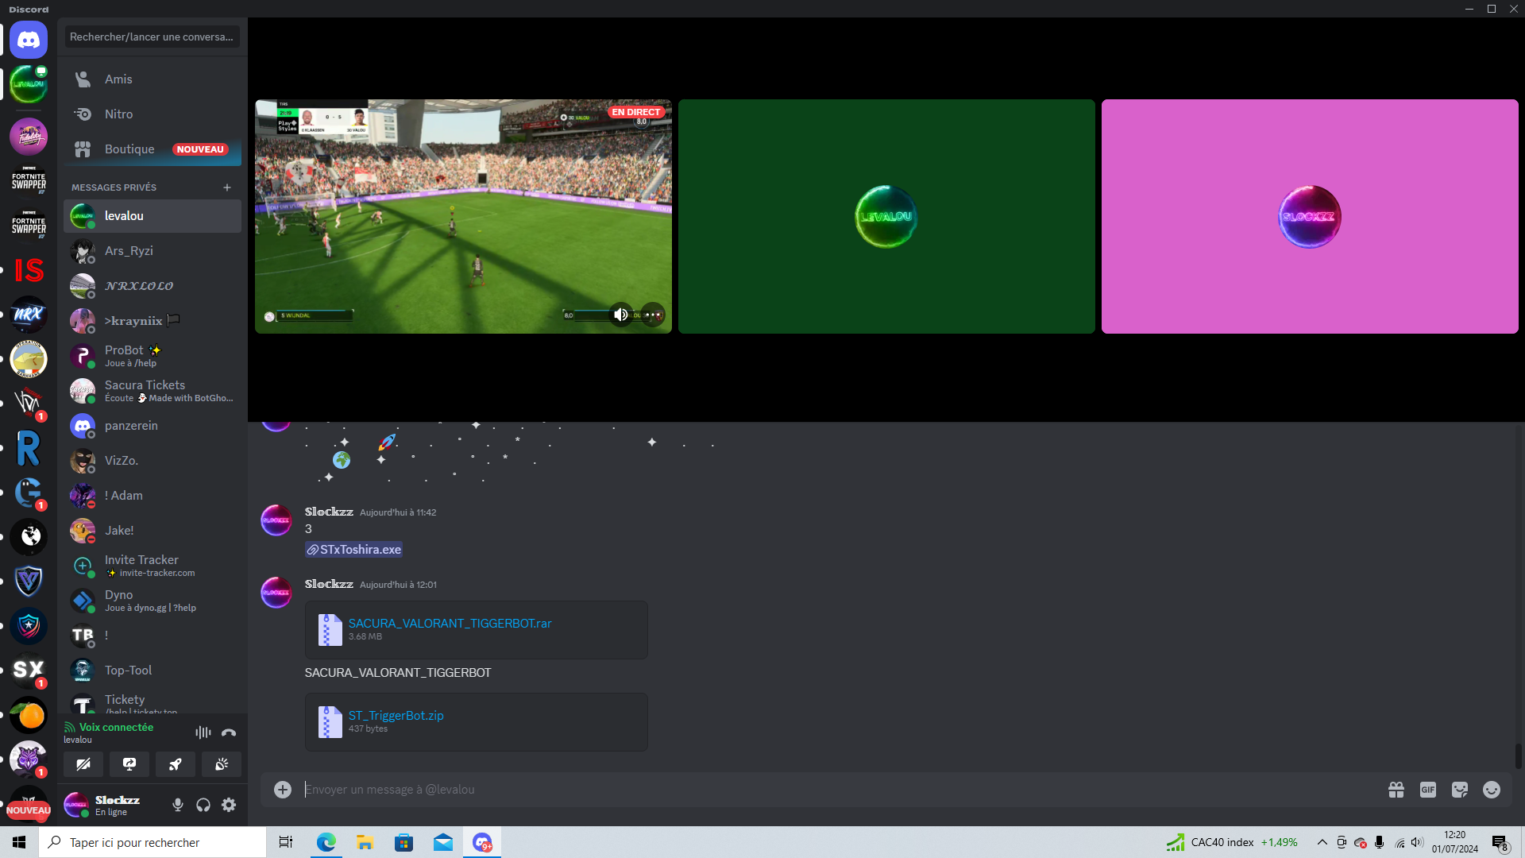Open the Sacura Tickets conversation

point(152,391)
